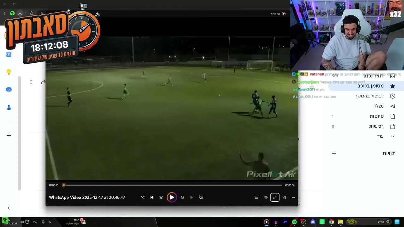Click the forward arrow on the email

click(x=43, y=82)
